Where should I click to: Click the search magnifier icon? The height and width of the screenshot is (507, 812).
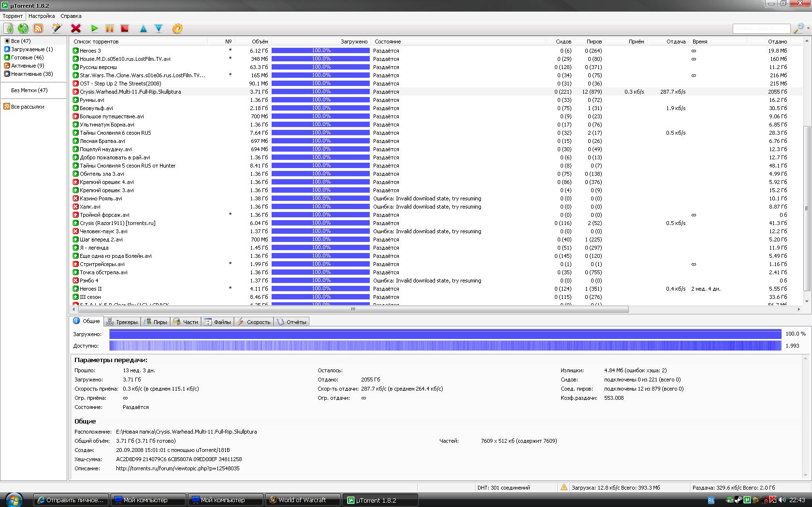[x=798, y=28]
